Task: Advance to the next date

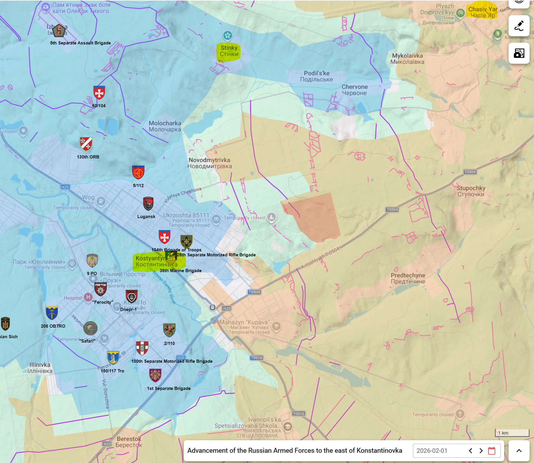Action: point(481,450)
